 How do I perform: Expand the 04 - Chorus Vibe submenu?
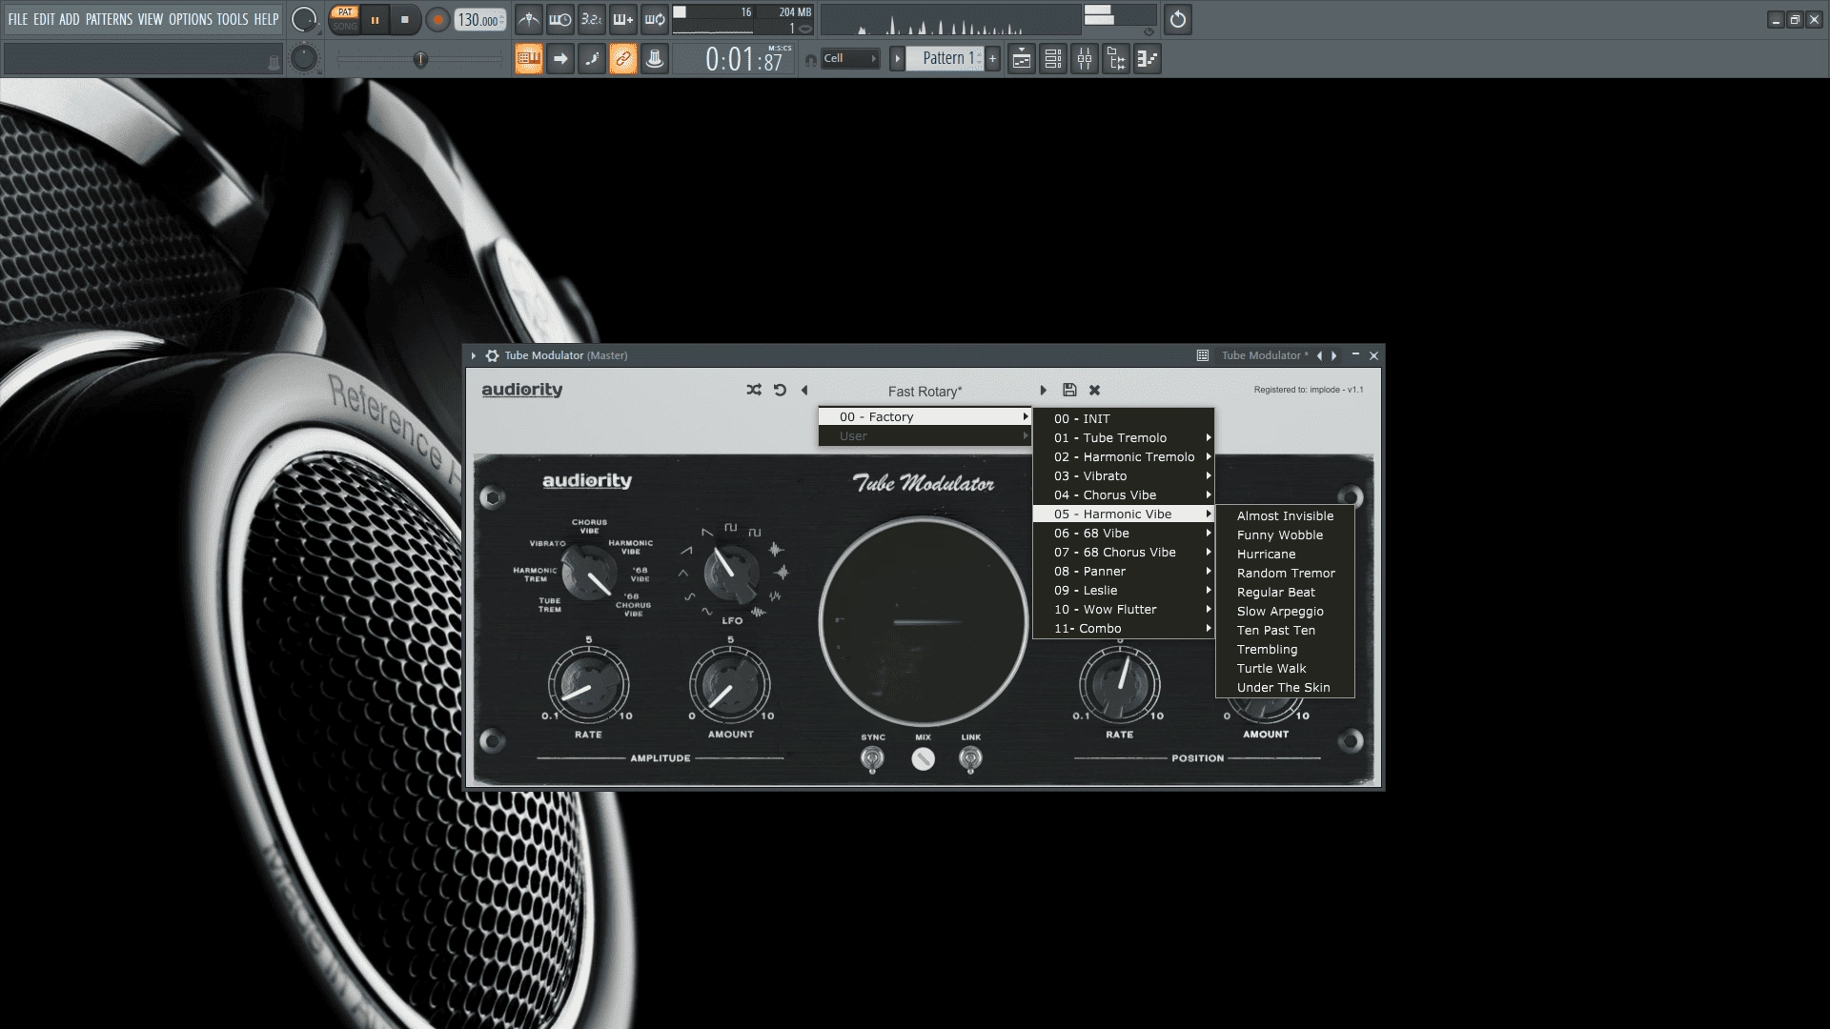point(1124,495)
